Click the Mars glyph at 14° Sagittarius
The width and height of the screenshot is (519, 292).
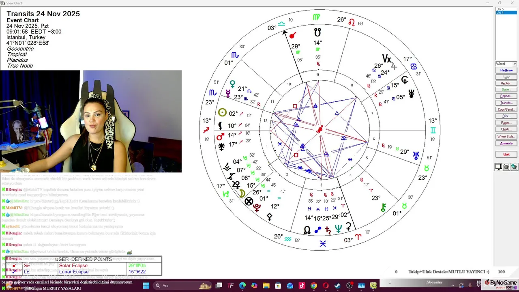coord(220,137)
